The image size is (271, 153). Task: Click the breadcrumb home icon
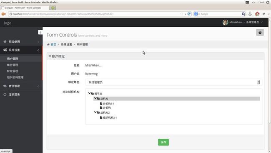click(x=48, y=45)
